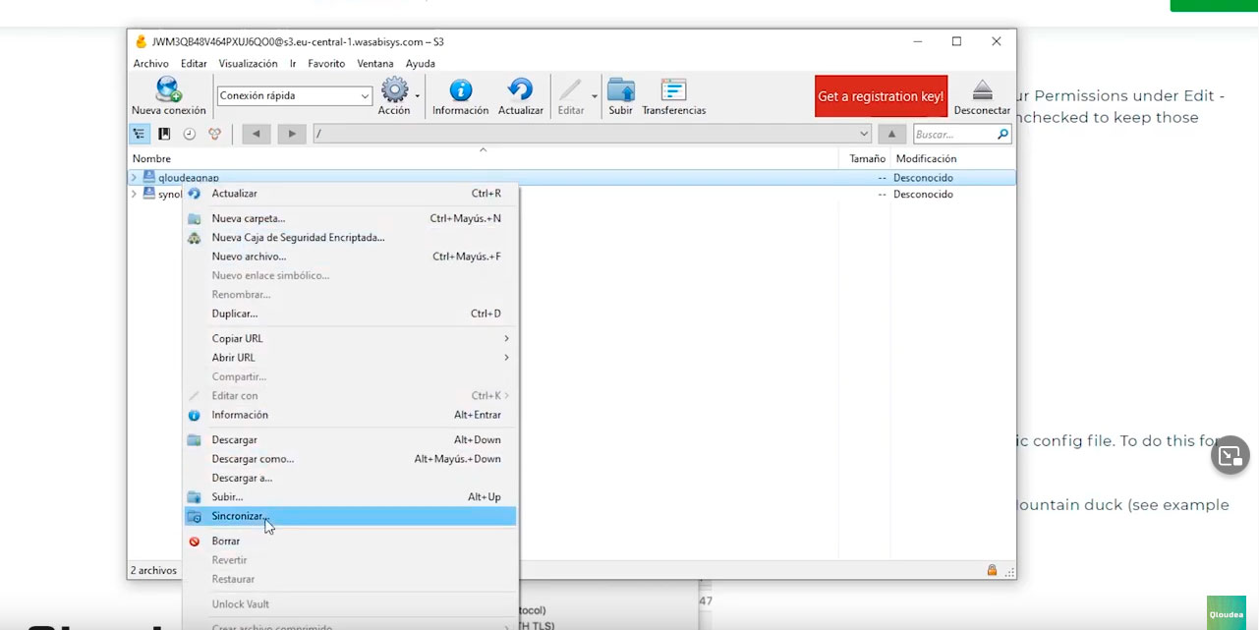Viewport: 1259px width, 630px height.
Task: Sort by the Modificación column header
Action: (926, 158)
